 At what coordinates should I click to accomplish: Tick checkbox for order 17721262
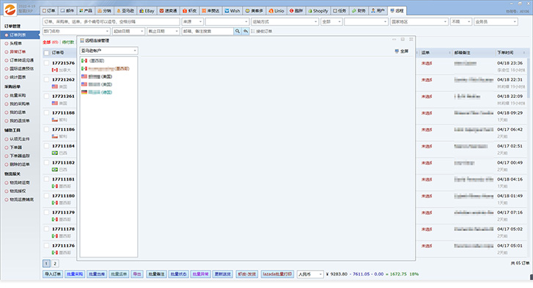(47, 80)
